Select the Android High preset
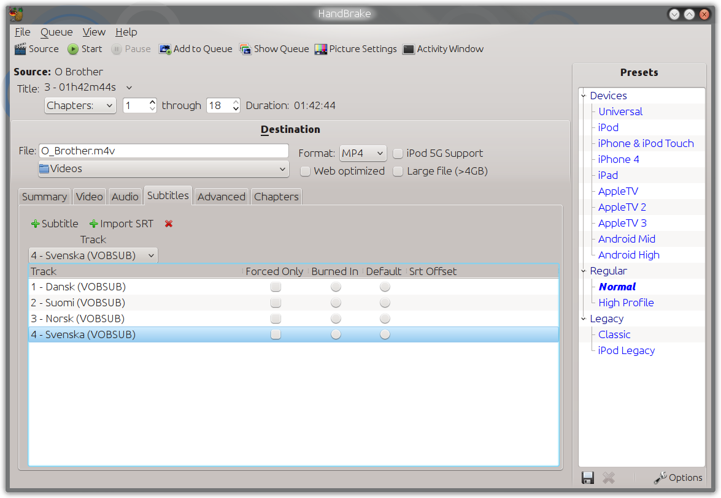Image resolution: width=721 pixels, height=498 pixels. tap(628, 255)
